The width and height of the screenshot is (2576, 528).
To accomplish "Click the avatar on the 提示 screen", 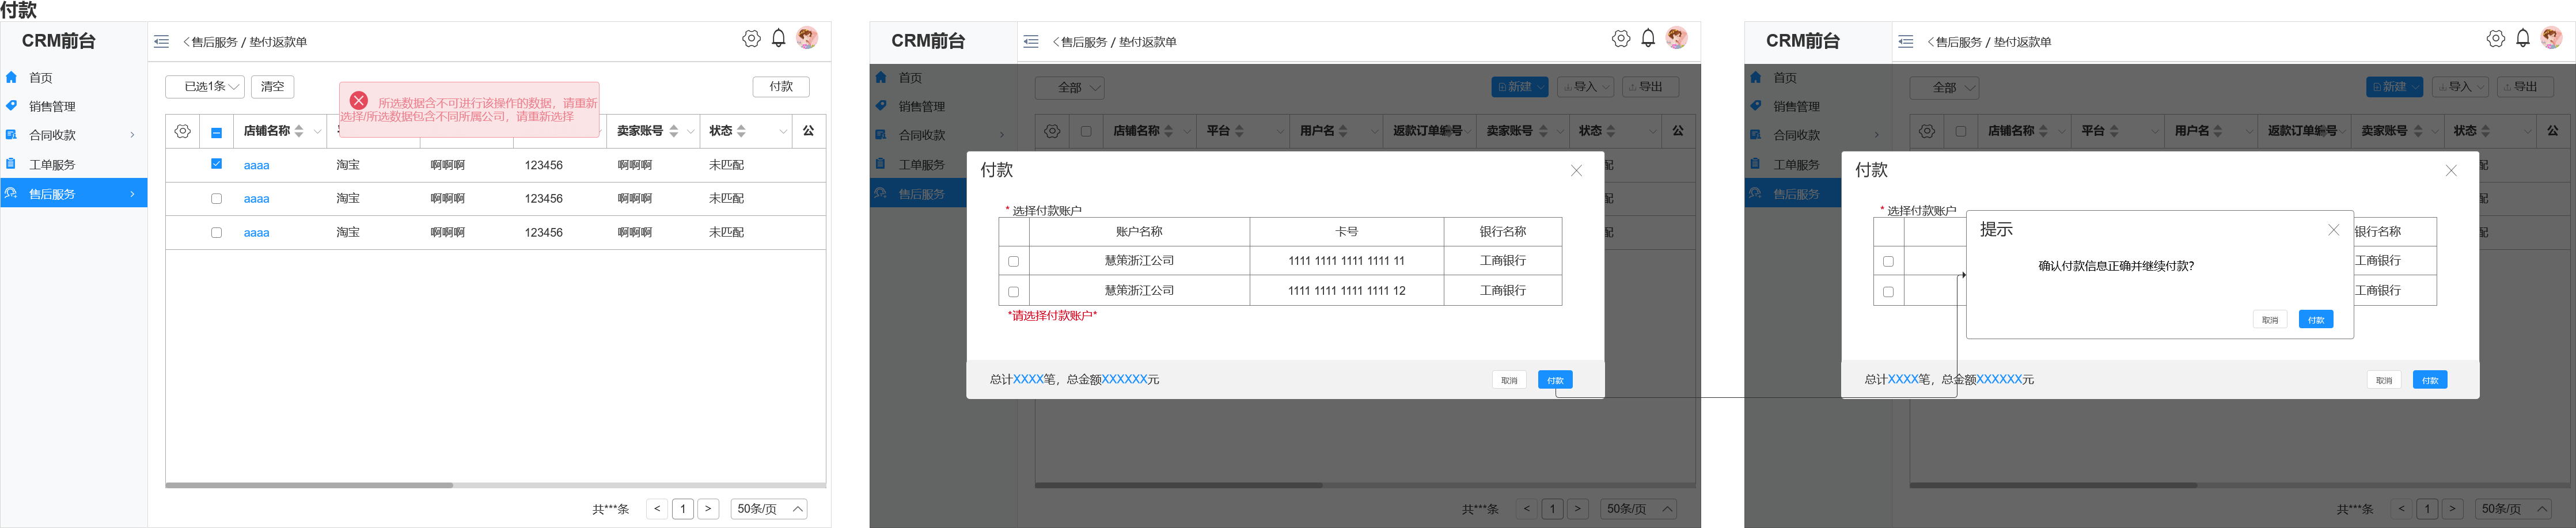I will coord(2551,38).
